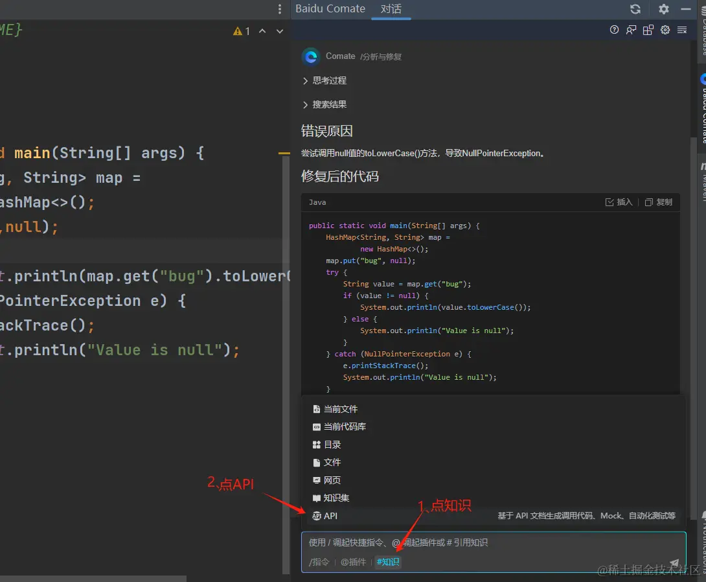
Task: Click the main(String[] args) line in the editor
Action: click(x=102, y=153)
